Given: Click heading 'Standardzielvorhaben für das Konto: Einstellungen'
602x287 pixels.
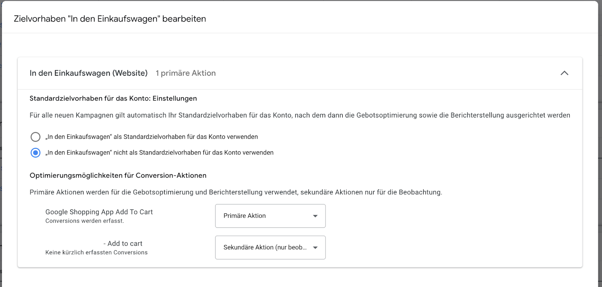Looking at the screenshot, I should click(x=113, y=98).
